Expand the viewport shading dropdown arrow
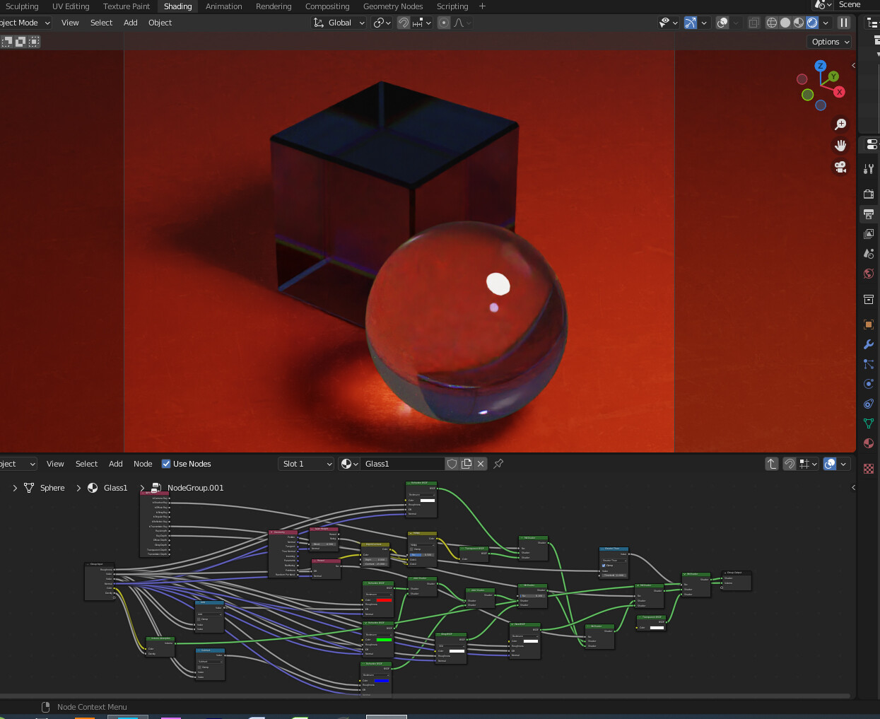 [826, 23]
